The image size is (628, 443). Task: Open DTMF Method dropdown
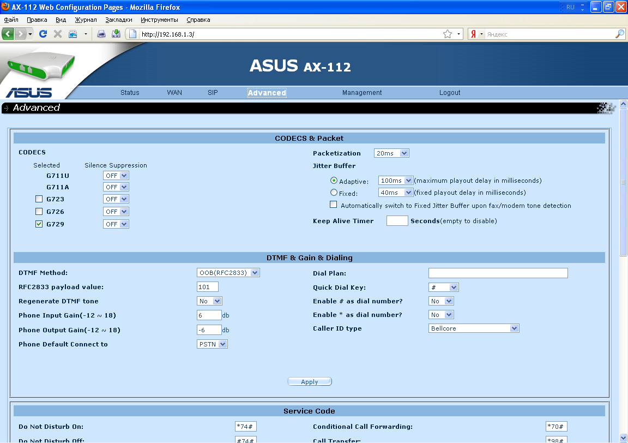click(x=228, y=273)
